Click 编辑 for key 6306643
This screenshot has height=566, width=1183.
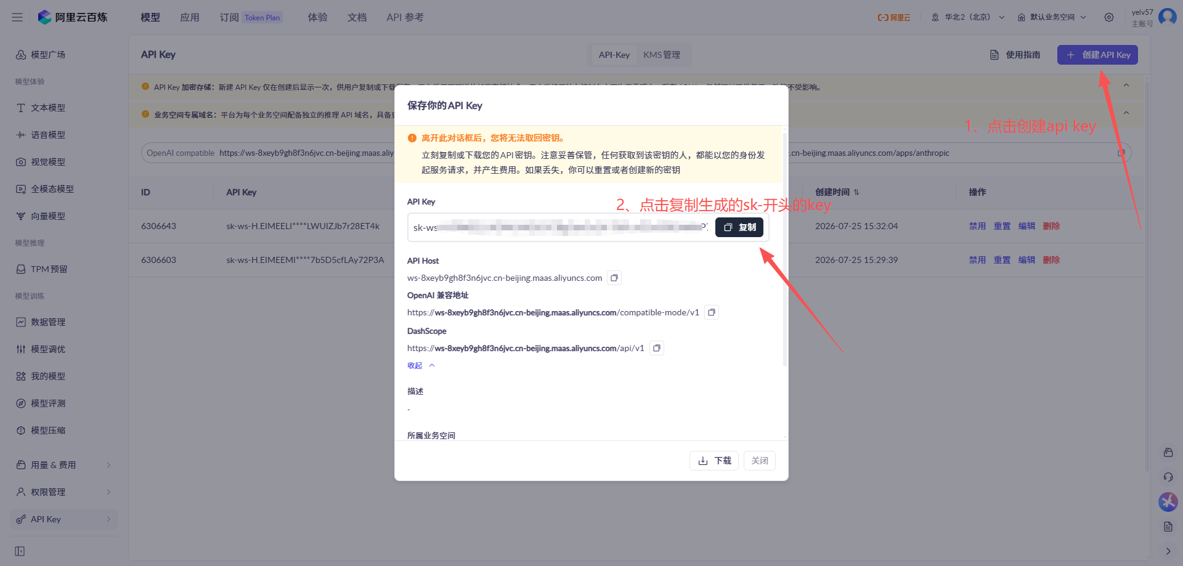(1026, 226)
